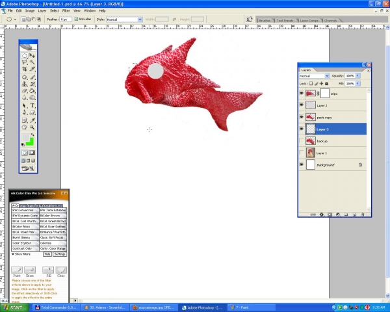Select the Polygonal Lasso tool

25,62
